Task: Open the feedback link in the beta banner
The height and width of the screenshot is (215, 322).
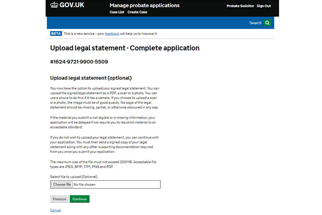Action: (112, 34)
